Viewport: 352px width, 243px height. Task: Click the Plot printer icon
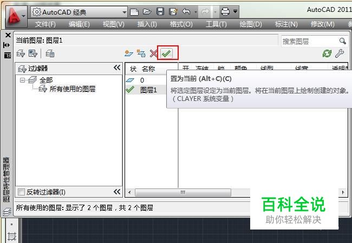click(225, 11)
